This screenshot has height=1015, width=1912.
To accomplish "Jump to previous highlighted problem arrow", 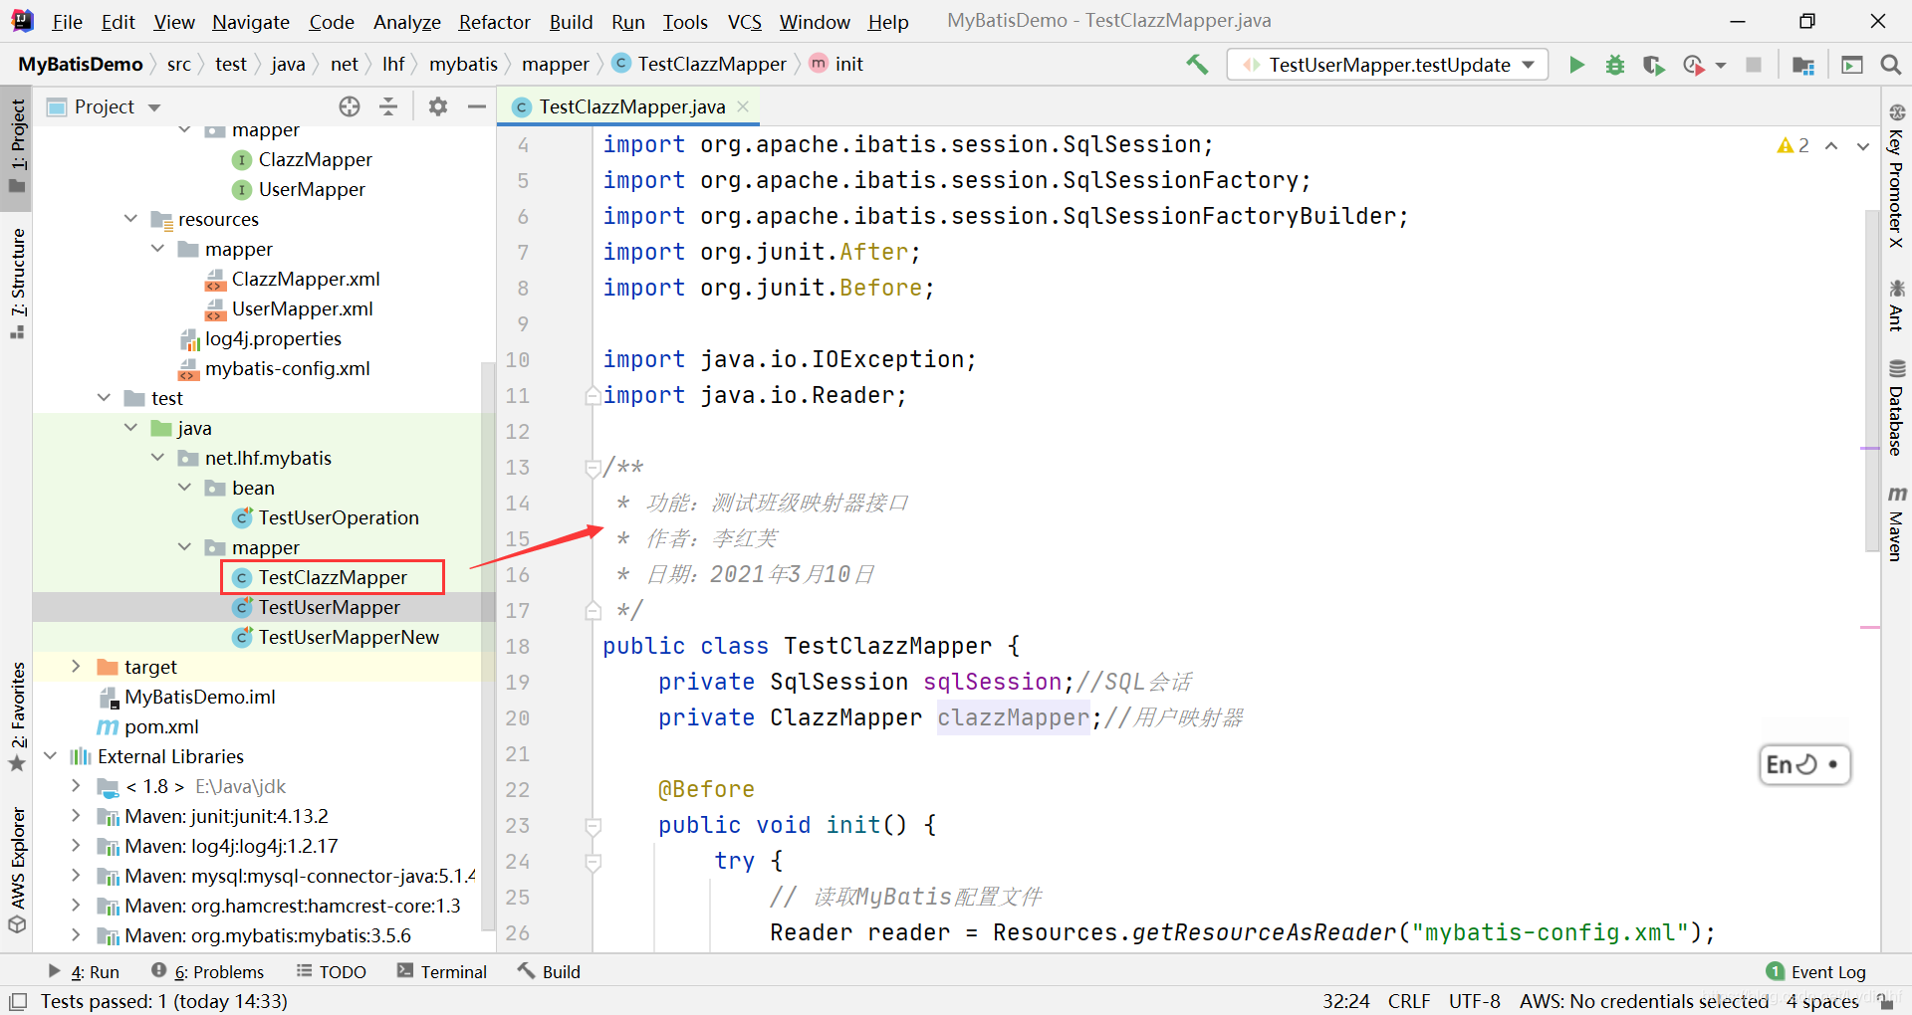I will point(1831,145).
